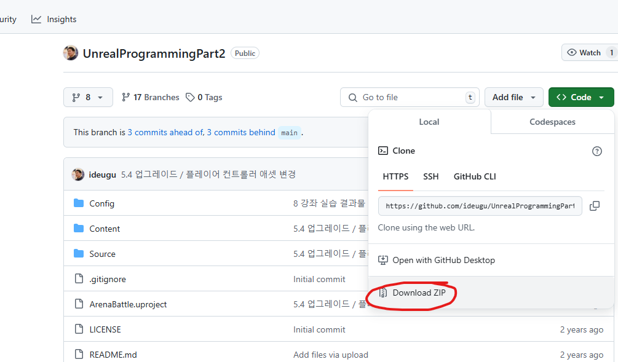
Task: Focus the Go to file search field
Action: coord(410,97)
